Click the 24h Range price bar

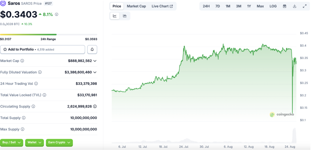[49, 34]
